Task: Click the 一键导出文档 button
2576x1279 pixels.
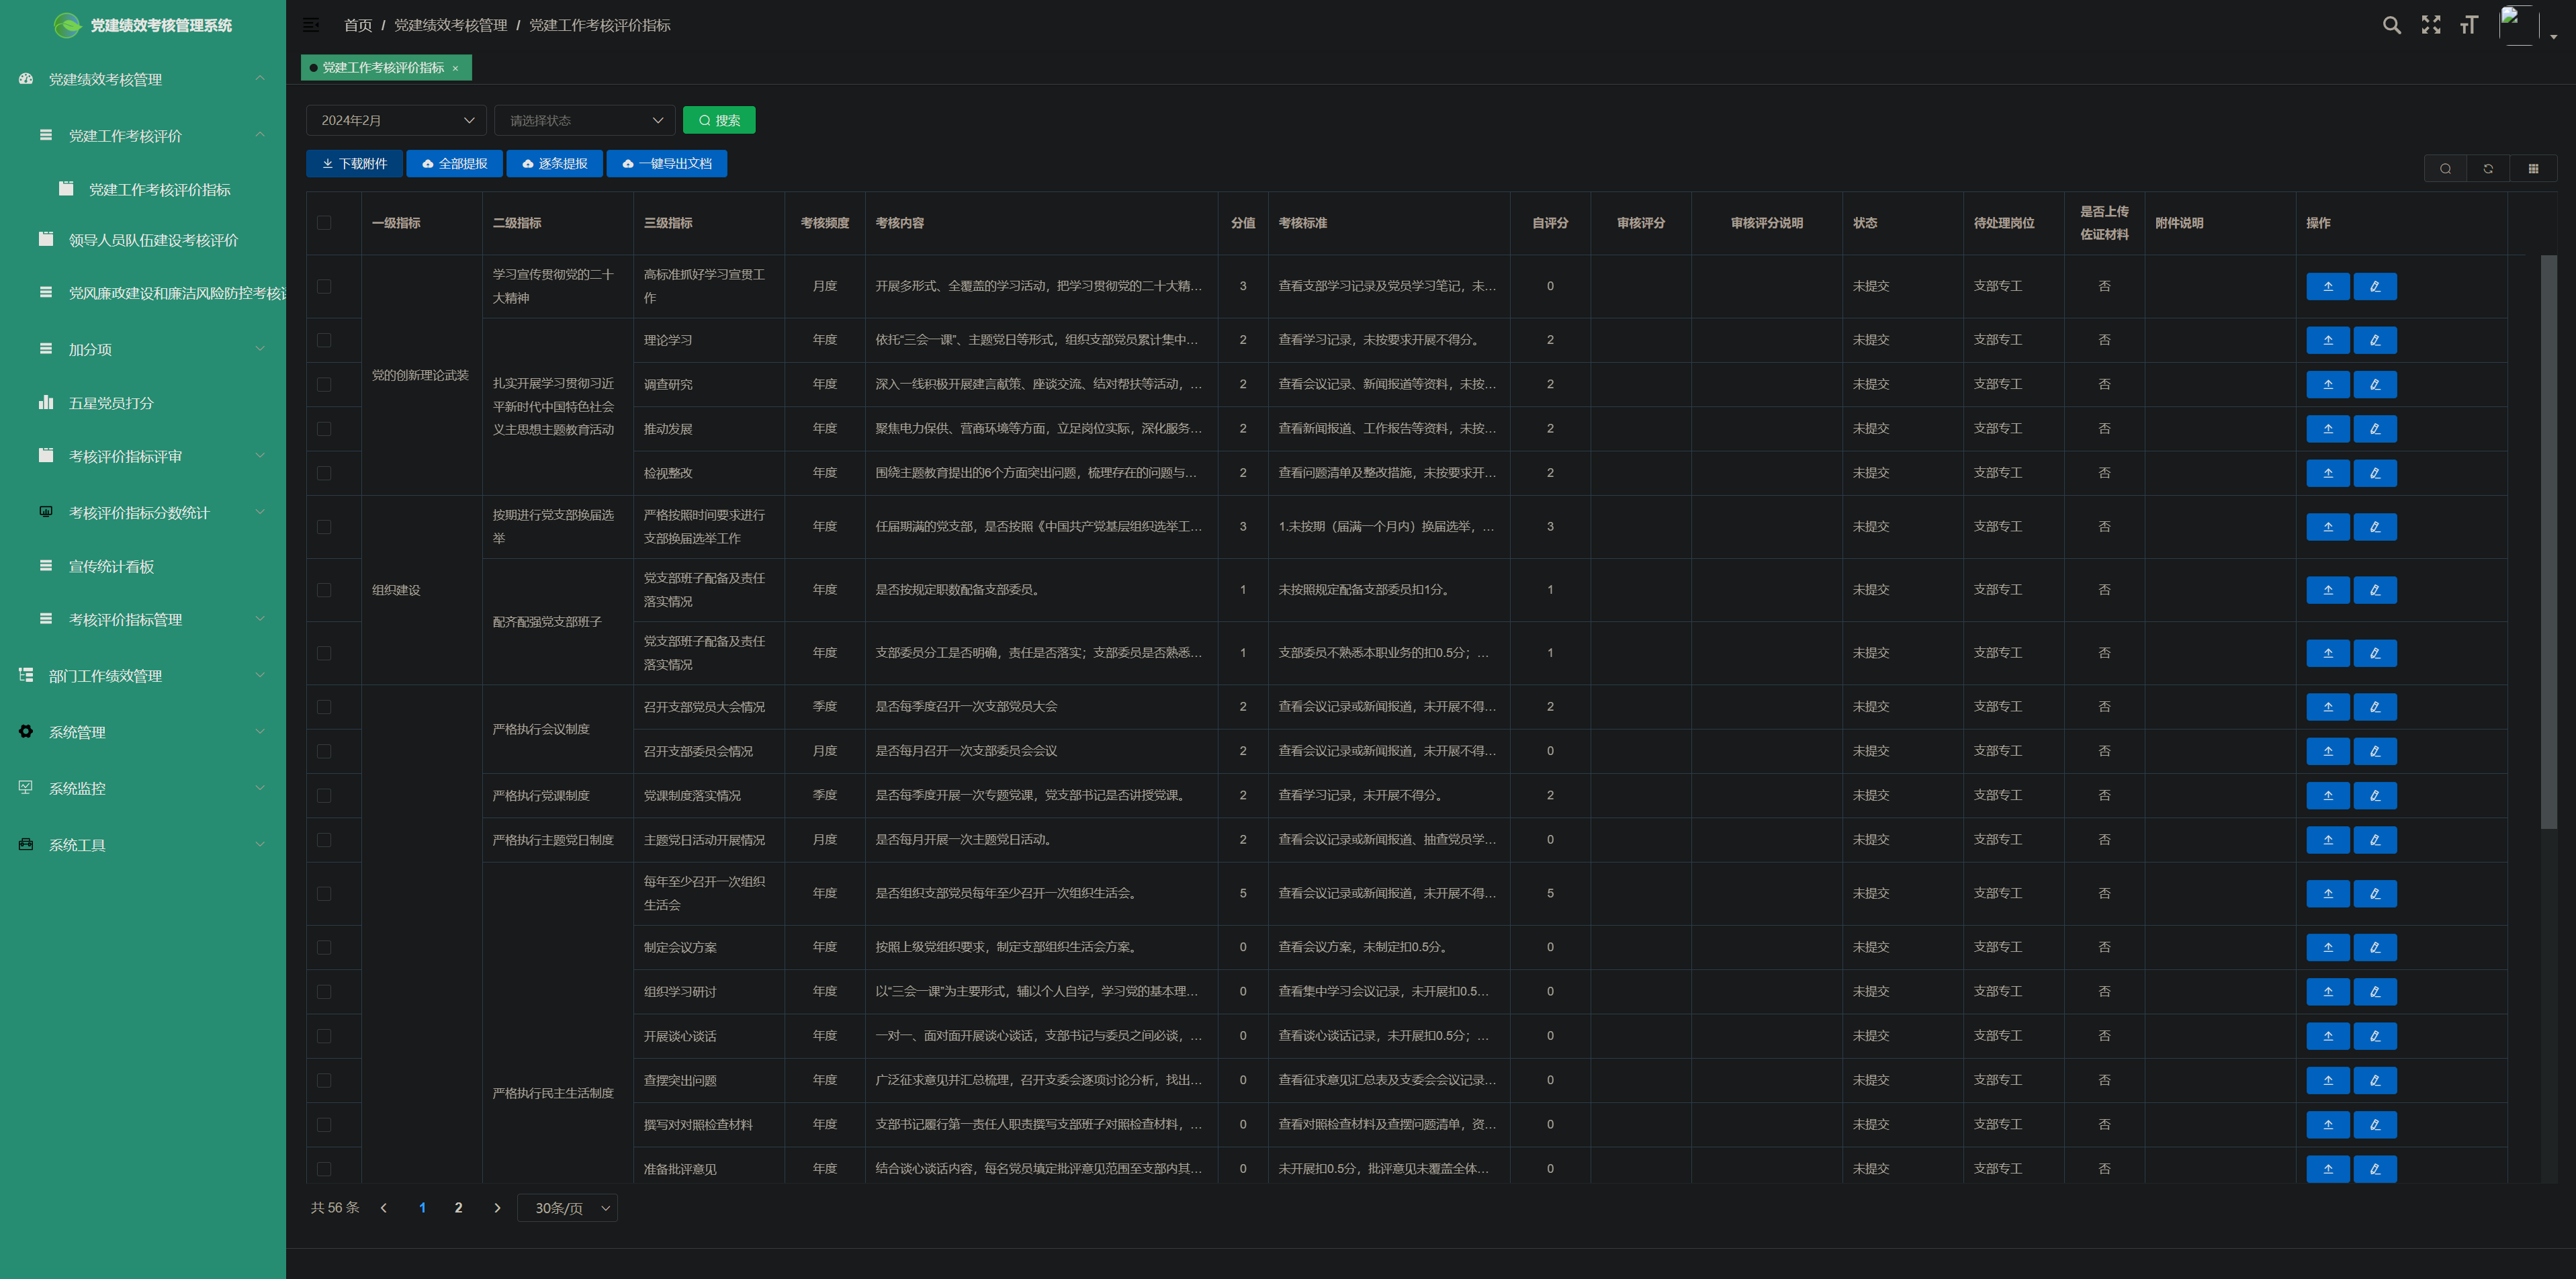Action: tap(666, 164)
